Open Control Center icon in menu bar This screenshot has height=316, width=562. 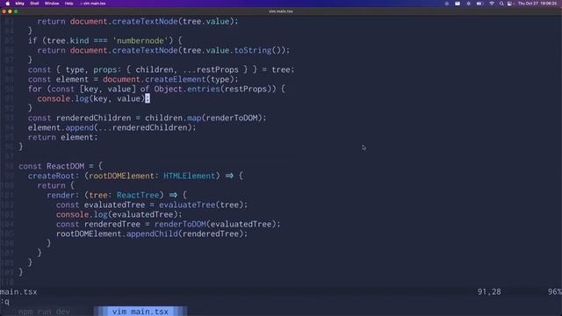click(x=509, y=4)
